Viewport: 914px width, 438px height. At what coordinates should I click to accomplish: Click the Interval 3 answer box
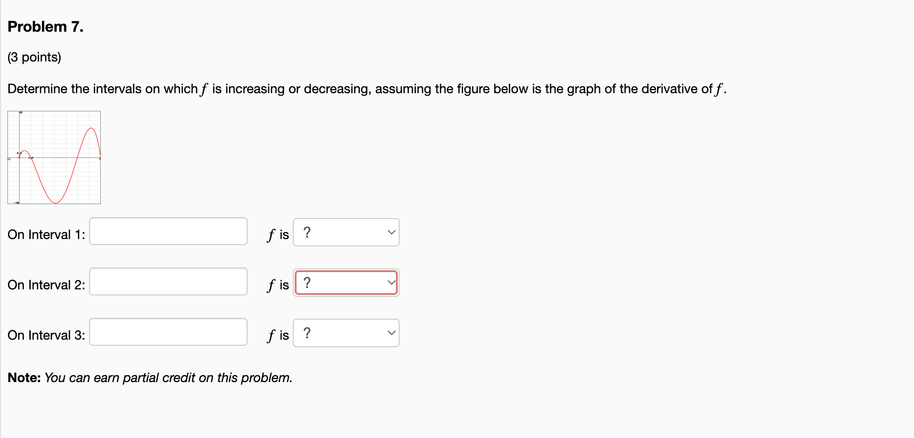click(168, 332)
